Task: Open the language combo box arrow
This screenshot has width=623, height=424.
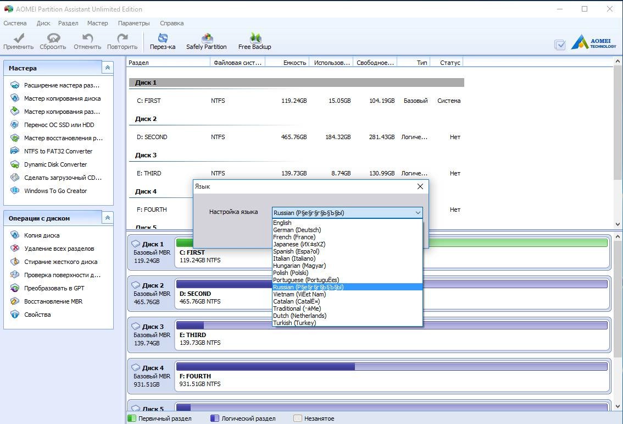Action: tap(418, 213)
